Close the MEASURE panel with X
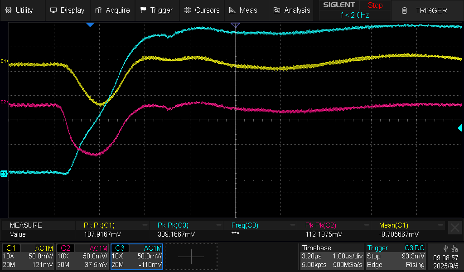464x272 pixels. coord(454,228)
